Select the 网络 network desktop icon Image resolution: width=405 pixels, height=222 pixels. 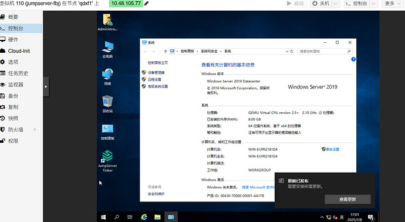coord(107,77)
